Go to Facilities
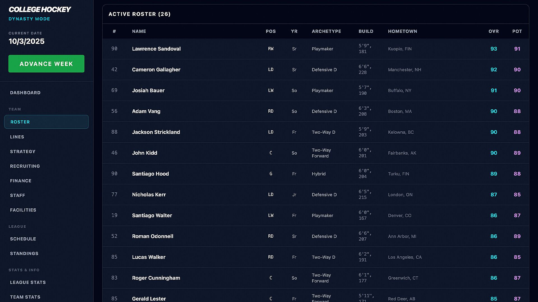The width and height of the screenshot is (538, 302). pos(23,210)
